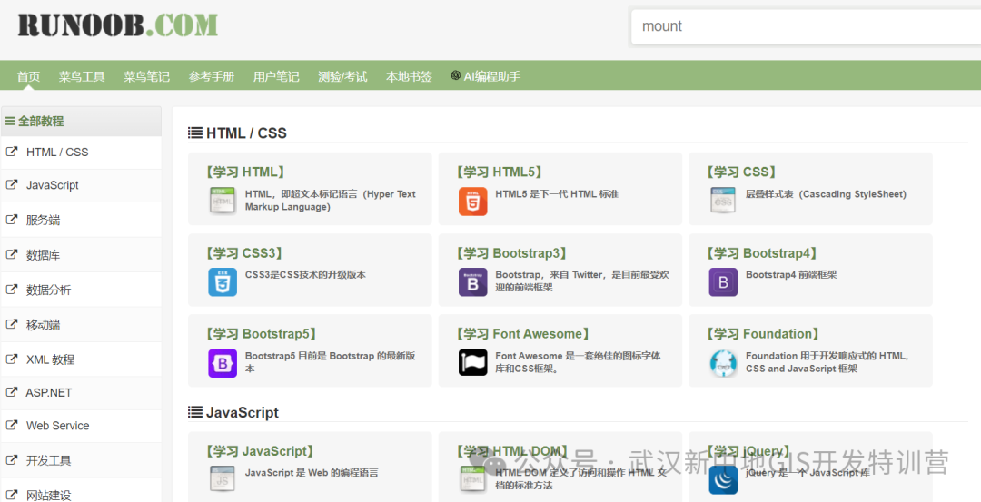Screen dimensions: 981x502
Task: Open 本地书签 navigation item
Action: (409, 77)
